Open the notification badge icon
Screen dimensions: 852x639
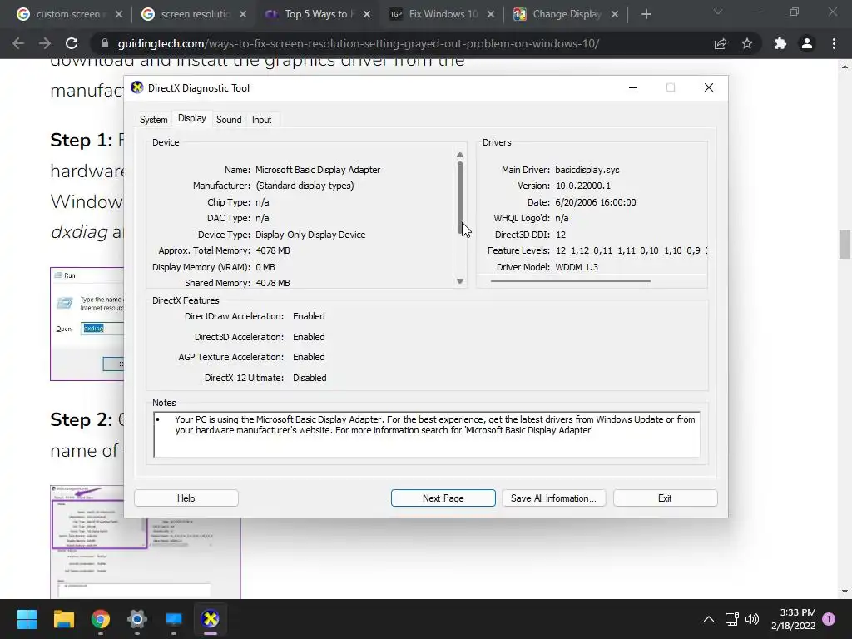tap(829, 618)
